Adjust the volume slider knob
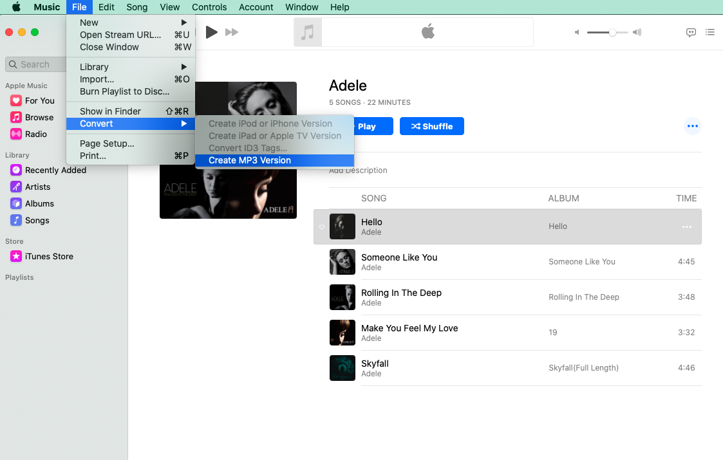Screen dimensions: 723x460 click(x=612, y=32)
